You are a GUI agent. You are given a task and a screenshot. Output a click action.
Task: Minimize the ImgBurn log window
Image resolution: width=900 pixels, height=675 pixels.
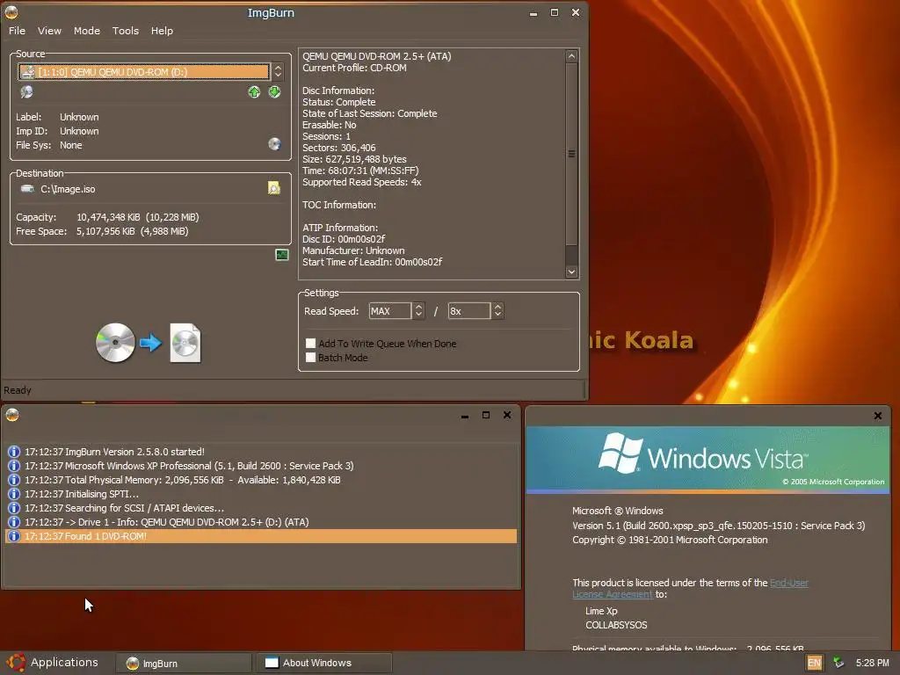(x=465, y=415)
